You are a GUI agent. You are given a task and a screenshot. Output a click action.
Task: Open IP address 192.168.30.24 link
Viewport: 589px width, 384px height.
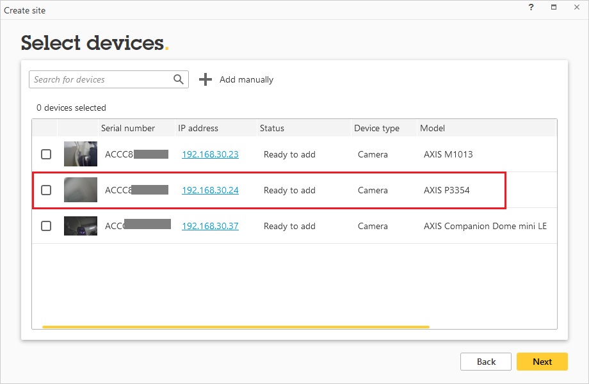tap(210, 190)
